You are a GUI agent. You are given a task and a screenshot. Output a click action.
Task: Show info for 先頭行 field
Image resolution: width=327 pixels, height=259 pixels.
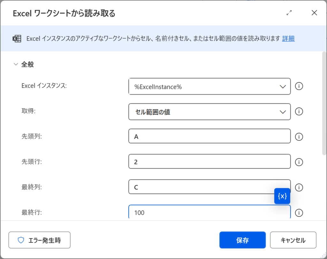tap(299, 162)
